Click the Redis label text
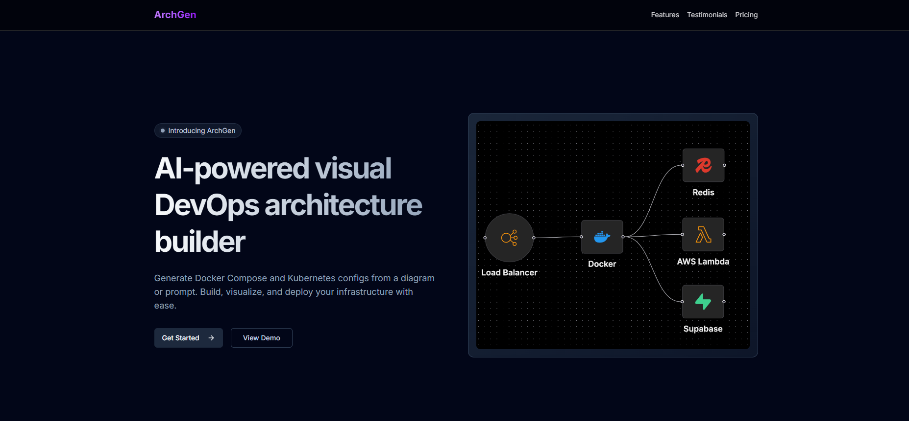The image size is (909, 421). pyautogui.click(x=704, y=193)
